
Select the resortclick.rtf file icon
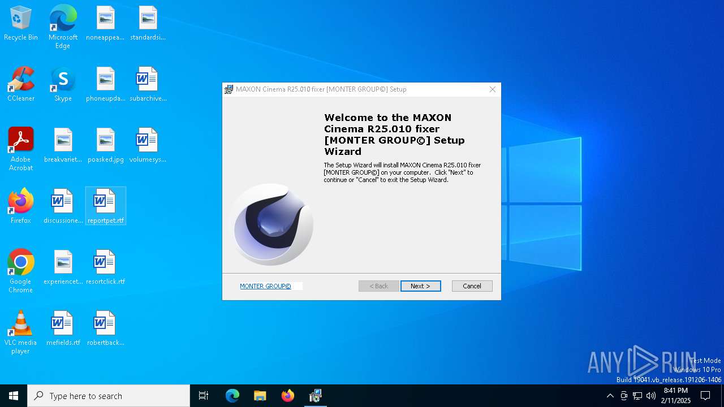[x=105, y=268]
